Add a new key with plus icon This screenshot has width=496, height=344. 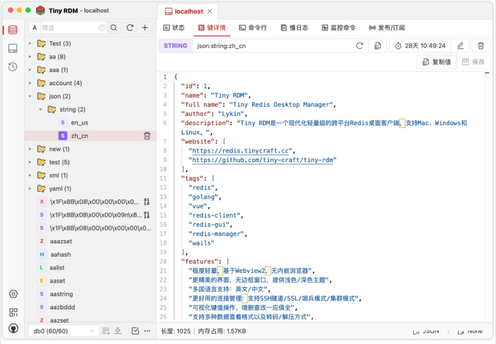tap(145, 28)
